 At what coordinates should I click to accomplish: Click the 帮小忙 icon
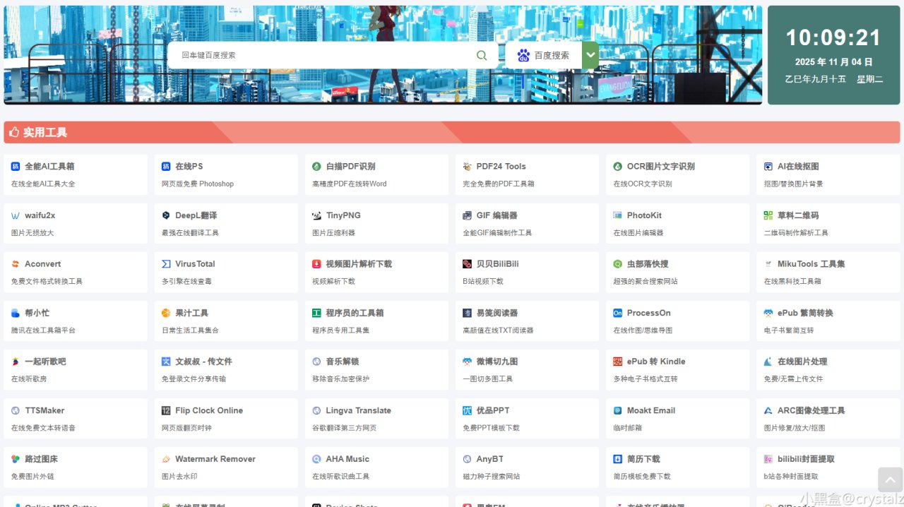(16, 313)
